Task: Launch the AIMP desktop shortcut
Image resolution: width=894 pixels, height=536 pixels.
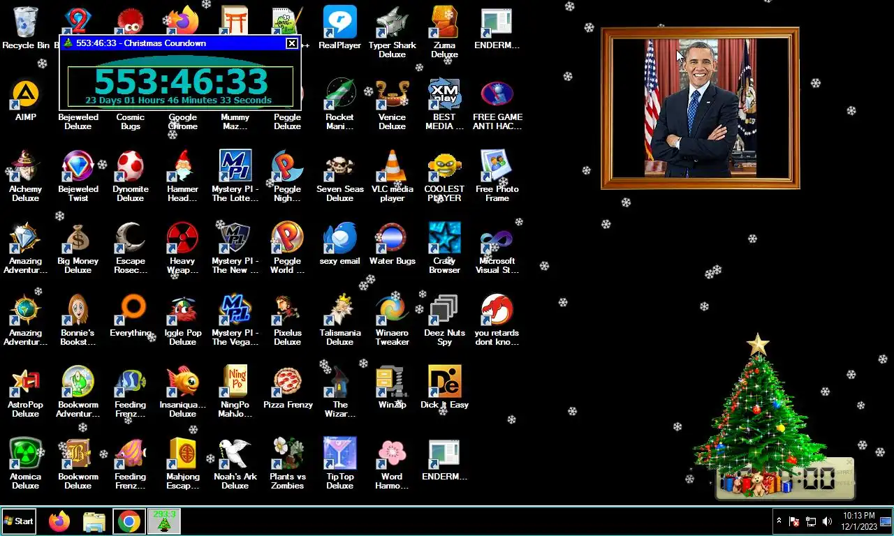Action: coord(26,100)
